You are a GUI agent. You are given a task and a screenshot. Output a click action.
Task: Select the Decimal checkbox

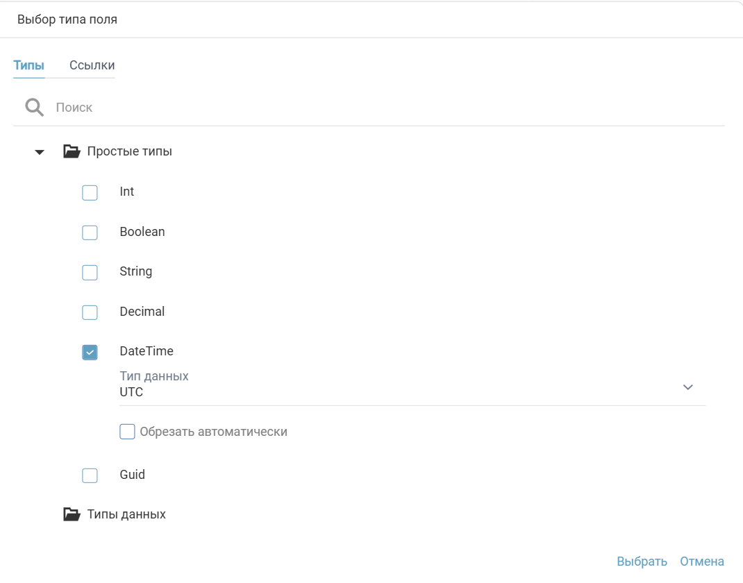point(90,312)
